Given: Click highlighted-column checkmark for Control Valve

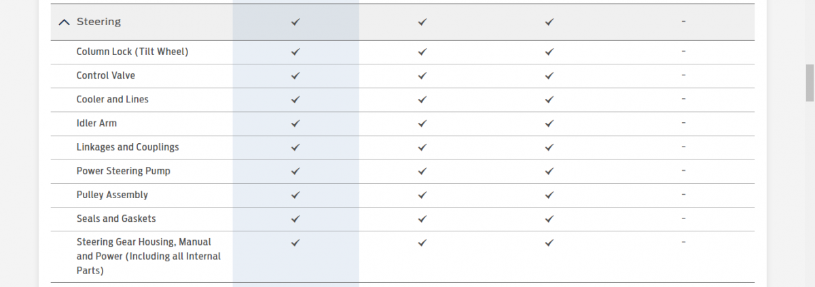Looking at the screenshot, I should 295,75.
